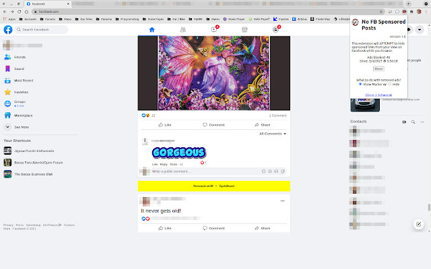Open the colorful fairy puzzle image

click(214, 73)
